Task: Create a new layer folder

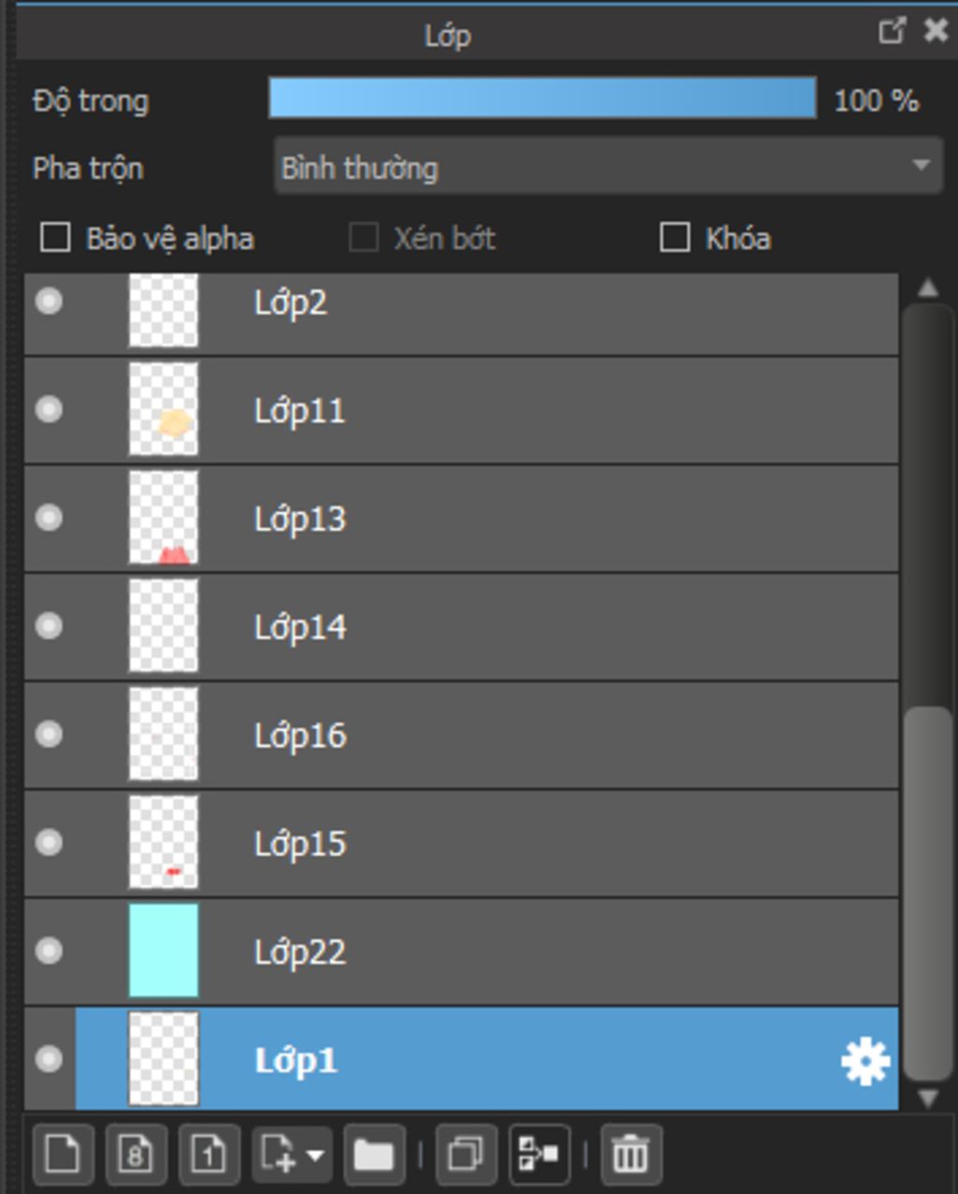Action: [x=374, y=1154]
